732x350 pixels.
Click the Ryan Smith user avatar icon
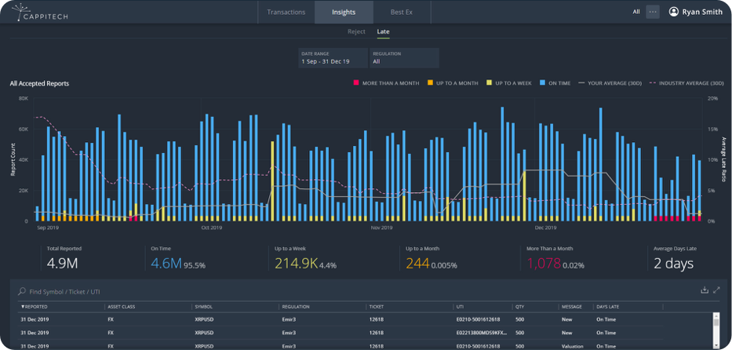point(673,12)
